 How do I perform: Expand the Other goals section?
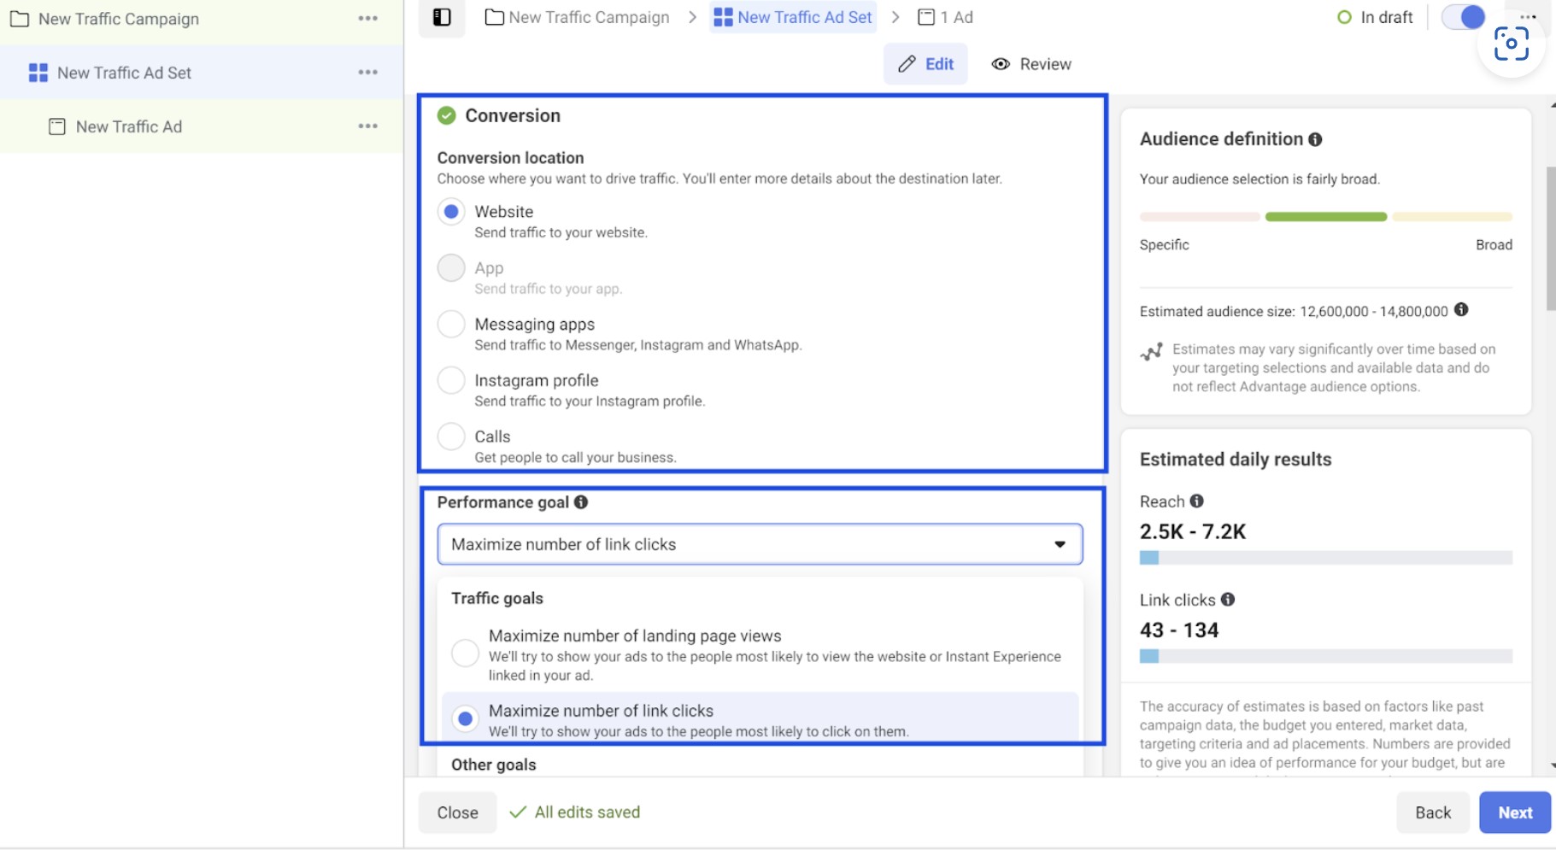[493, 765]
